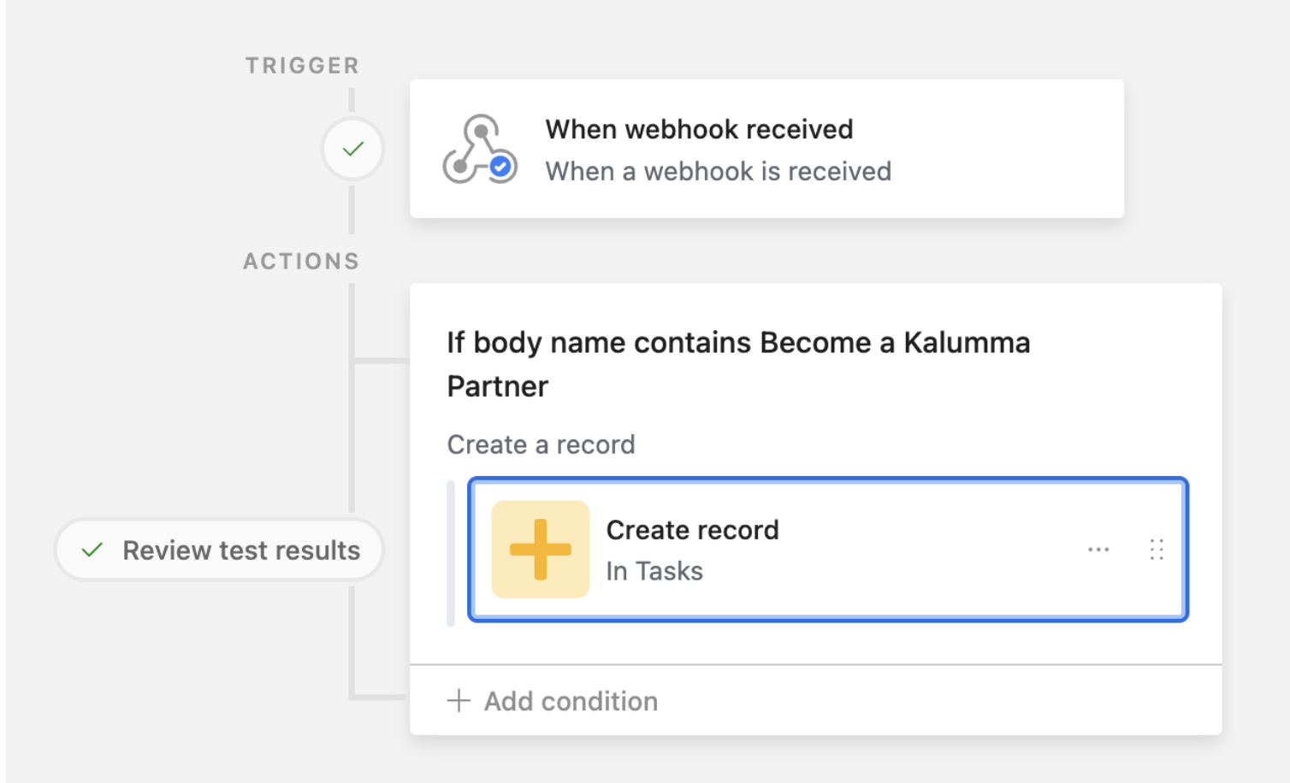
Task: Click the plus icon beside Add condition
Action: click(x=459, y=701)
